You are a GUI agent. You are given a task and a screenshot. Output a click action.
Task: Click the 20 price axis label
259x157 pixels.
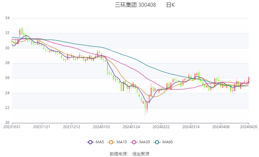(x=7, y=123)
